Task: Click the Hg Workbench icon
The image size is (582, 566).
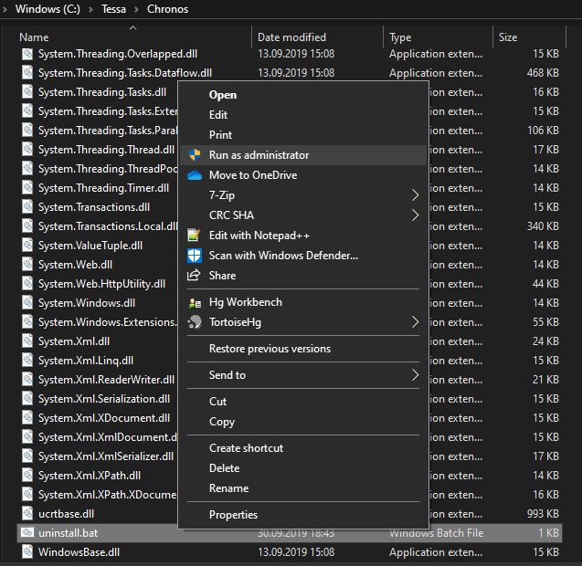Action: point(194,302)
